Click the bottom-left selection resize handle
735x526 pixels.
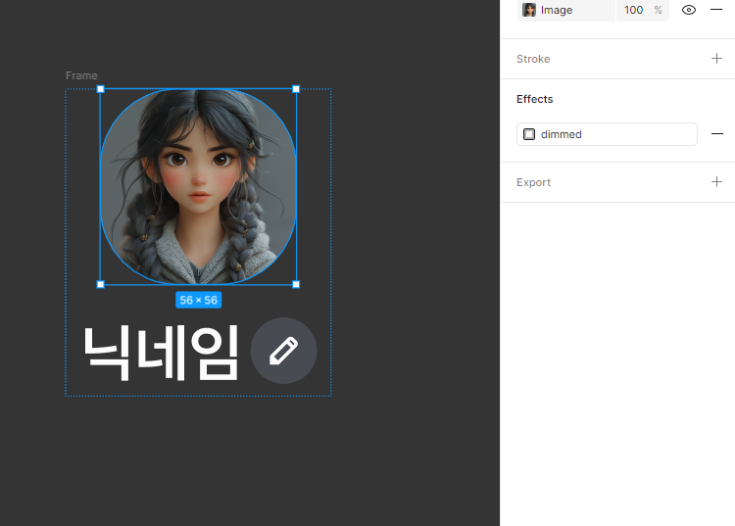[100, 284]
